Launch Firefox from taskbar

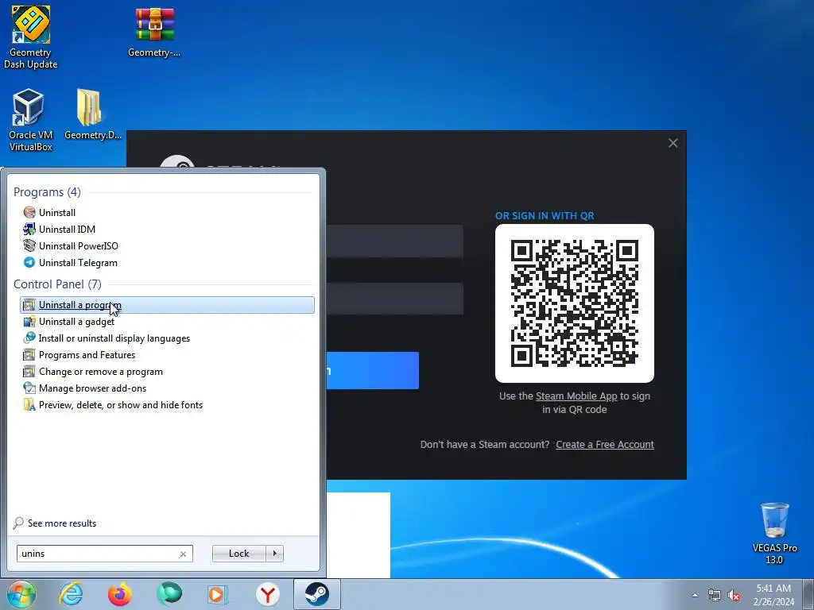click(x=120, y=594)
